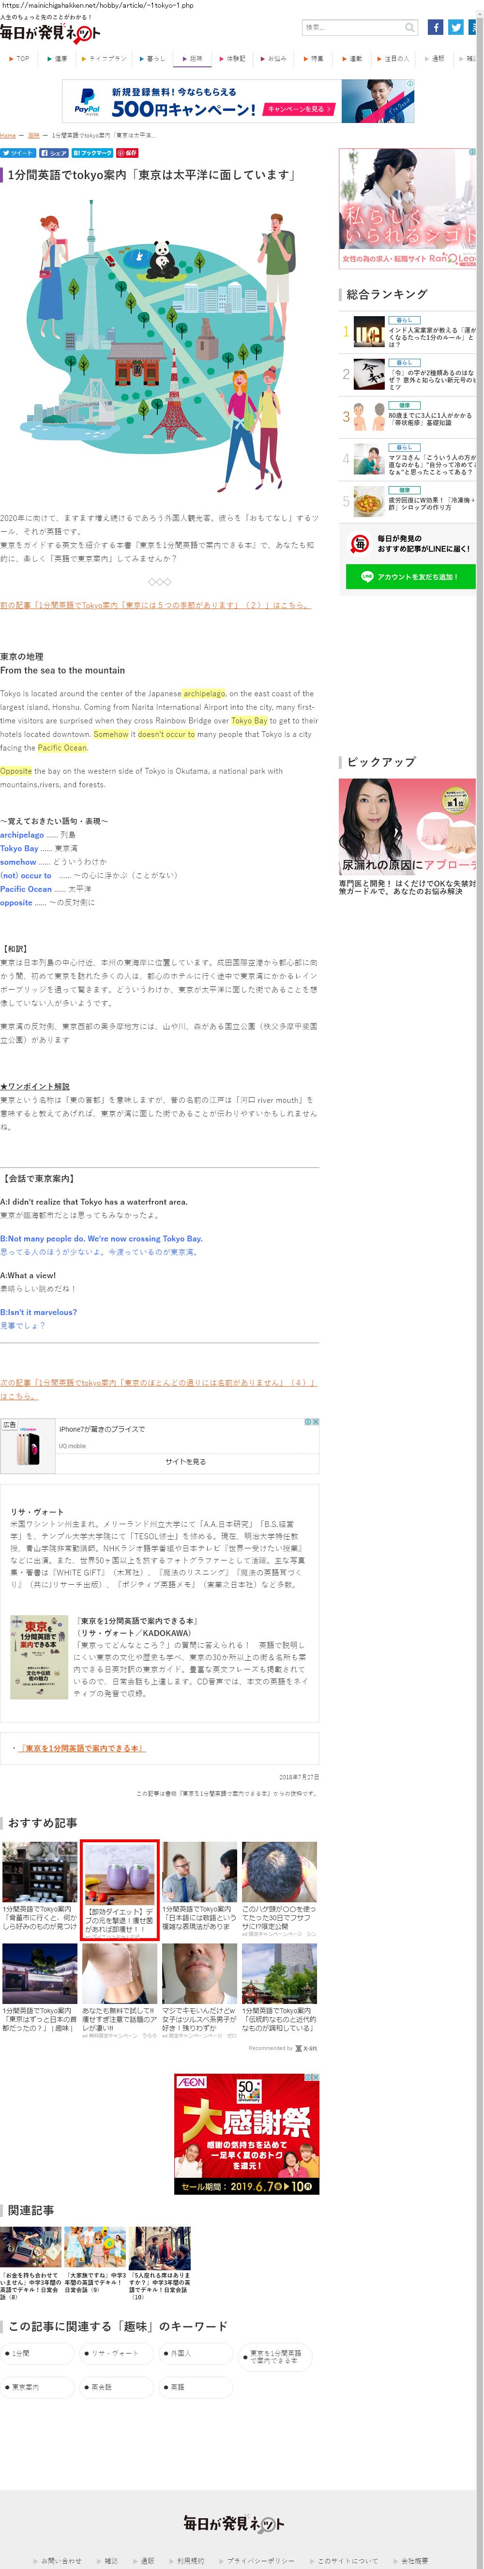Click the 尿漏れの原因 pickup banner

pos(407,826)
